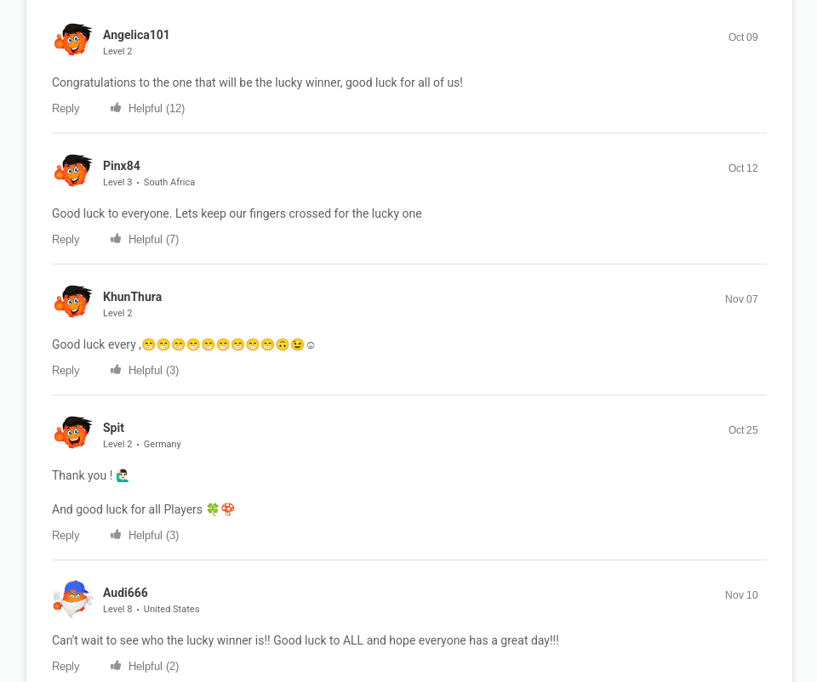Click the thumbs-up icon on Audi666's comment
Viewport: 817px width, 682px height.
click(x=117, y=665)
